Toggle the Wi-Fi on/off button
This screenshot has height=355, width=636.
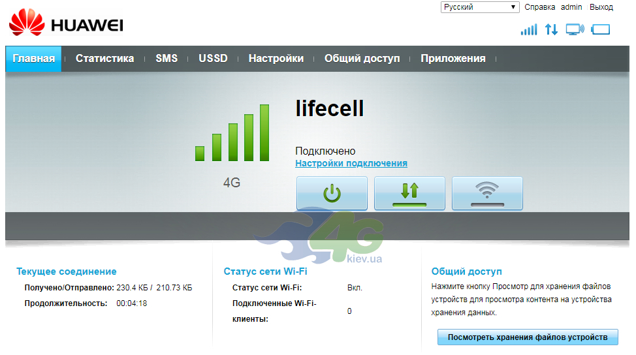(487, 193)
